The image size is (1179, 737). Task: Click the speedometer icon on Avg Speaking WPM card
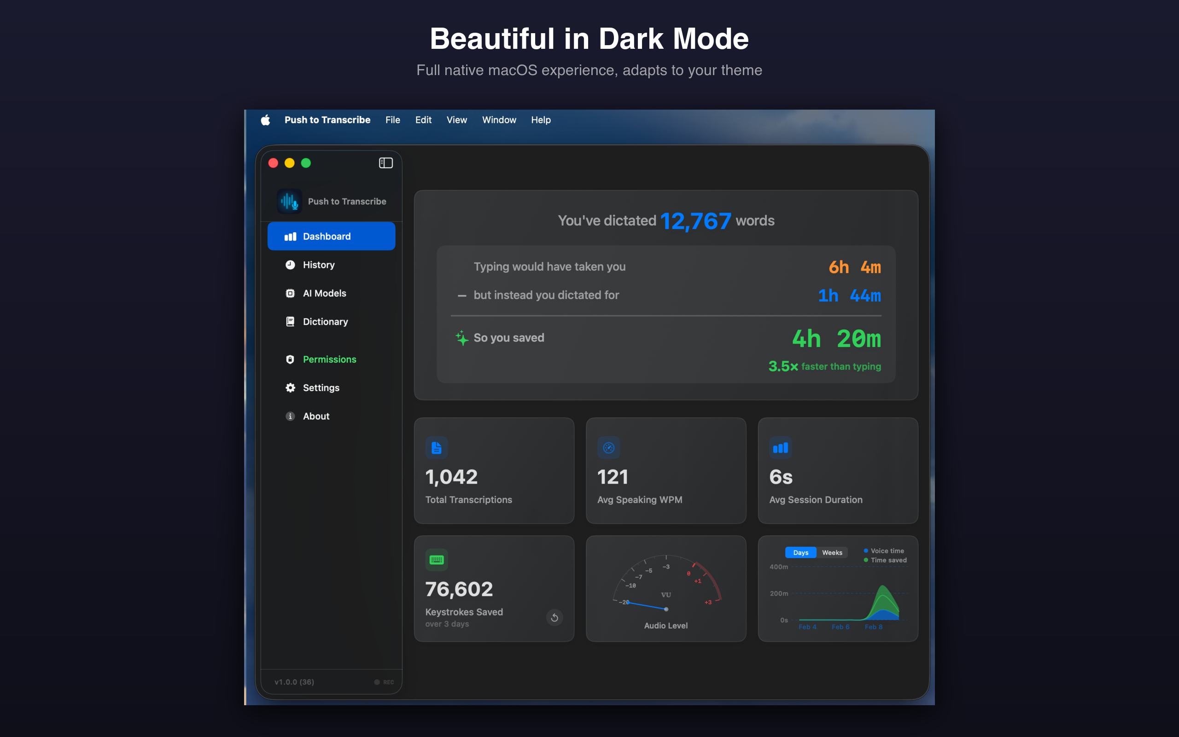coord(609,448)
